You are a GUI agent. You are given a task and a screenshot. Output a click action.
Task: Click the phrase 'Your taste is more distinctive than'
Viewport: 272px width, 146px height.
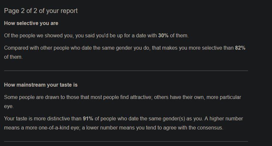tap(43, 119)
